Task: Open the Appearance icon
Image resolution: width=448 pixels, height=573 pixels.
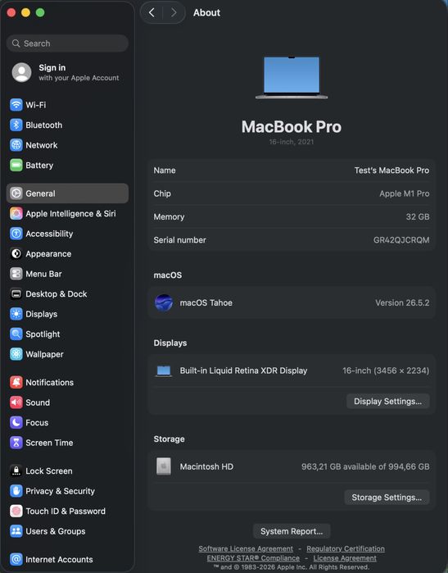Action: [16, 253]
